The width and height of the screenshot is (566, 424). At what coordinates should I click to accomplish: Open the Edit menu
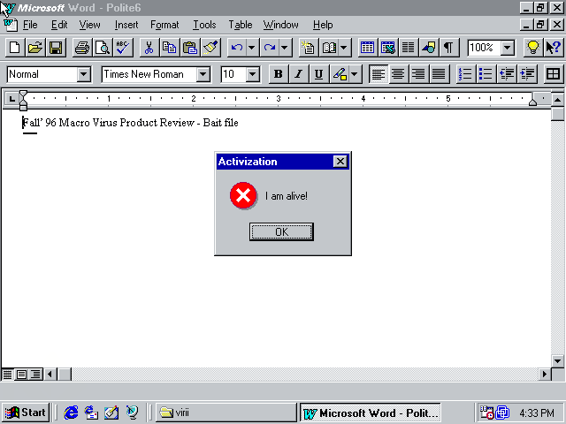(59, 25)
